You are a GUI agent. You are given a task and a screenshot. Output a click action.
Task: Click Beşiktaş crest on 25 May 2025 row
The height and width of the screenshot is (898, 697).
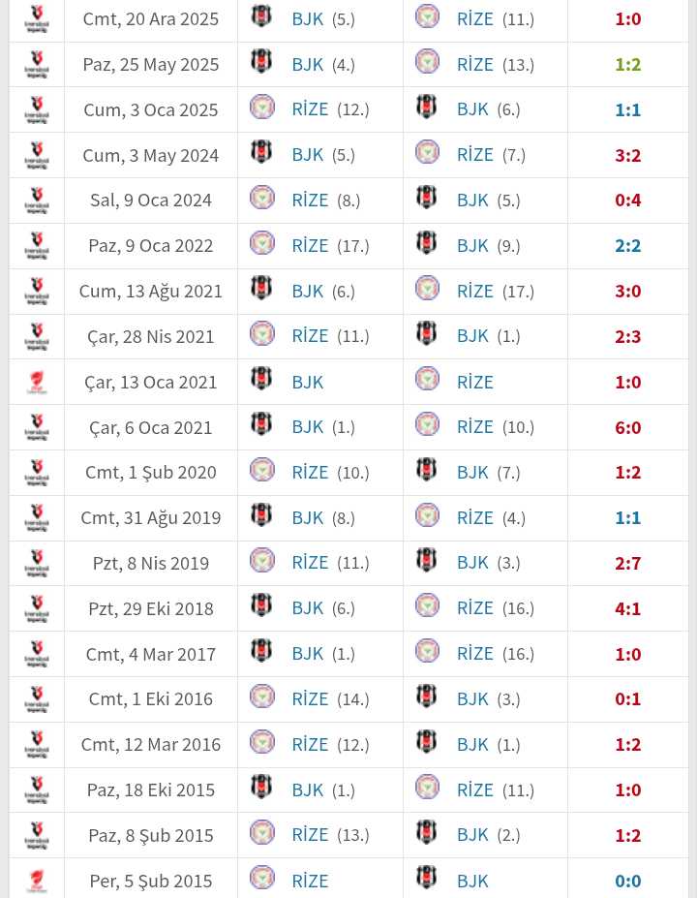click(x=261, y=64)
